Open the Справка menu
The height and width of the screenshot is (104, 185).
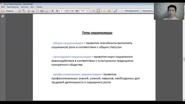click(39, 7)
